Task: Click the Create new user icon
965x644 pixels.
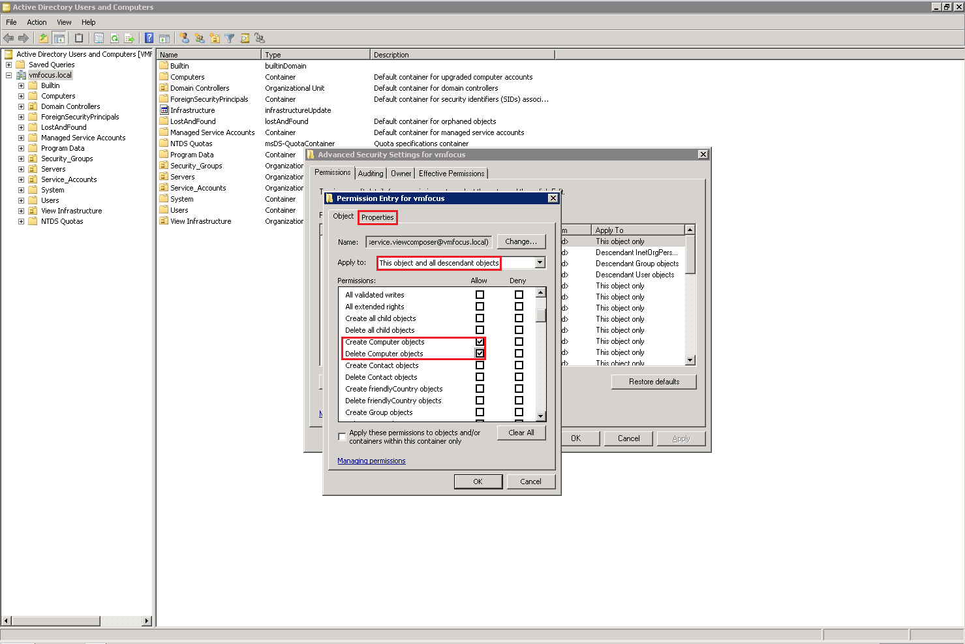Action: pos(185,38)
